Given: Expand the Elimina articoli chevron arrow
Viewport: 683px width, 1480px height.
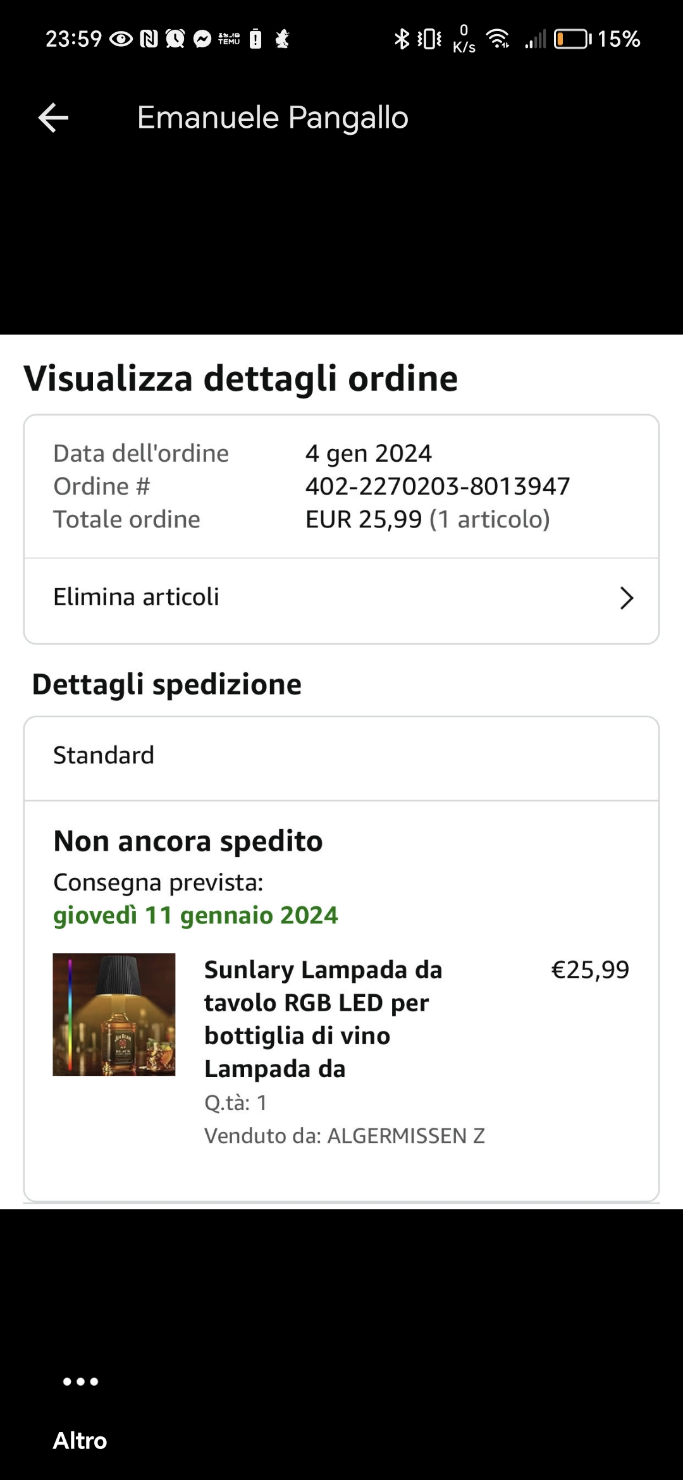Looking at the screenshot, I should coord(626,598).
